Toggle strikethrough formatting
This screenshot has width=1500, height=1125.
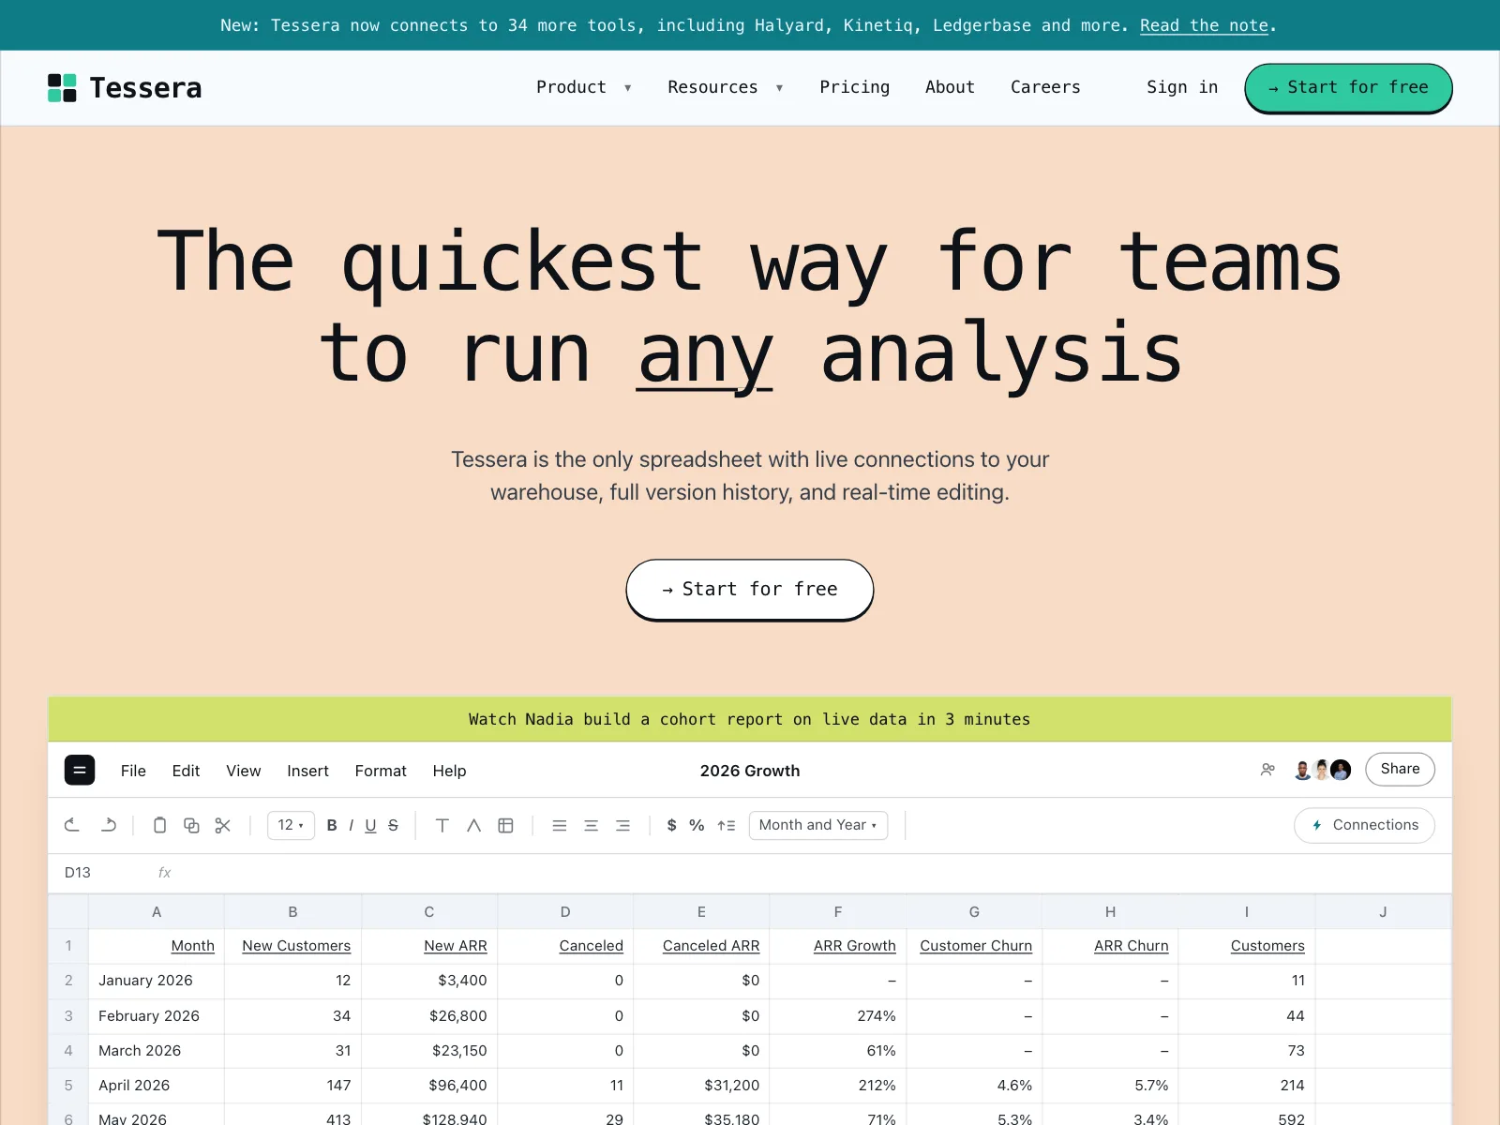394,825
